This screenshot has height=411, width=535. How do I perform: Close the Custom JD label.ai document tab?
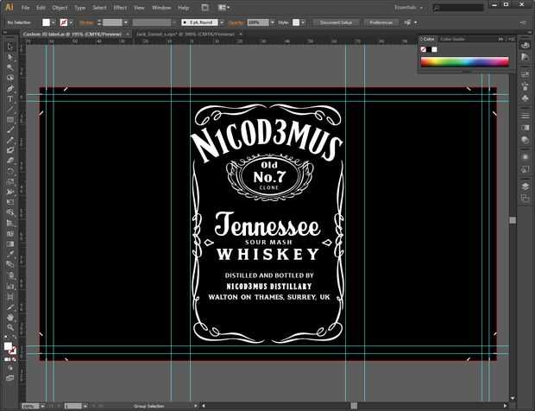click(x=128, y=35)
